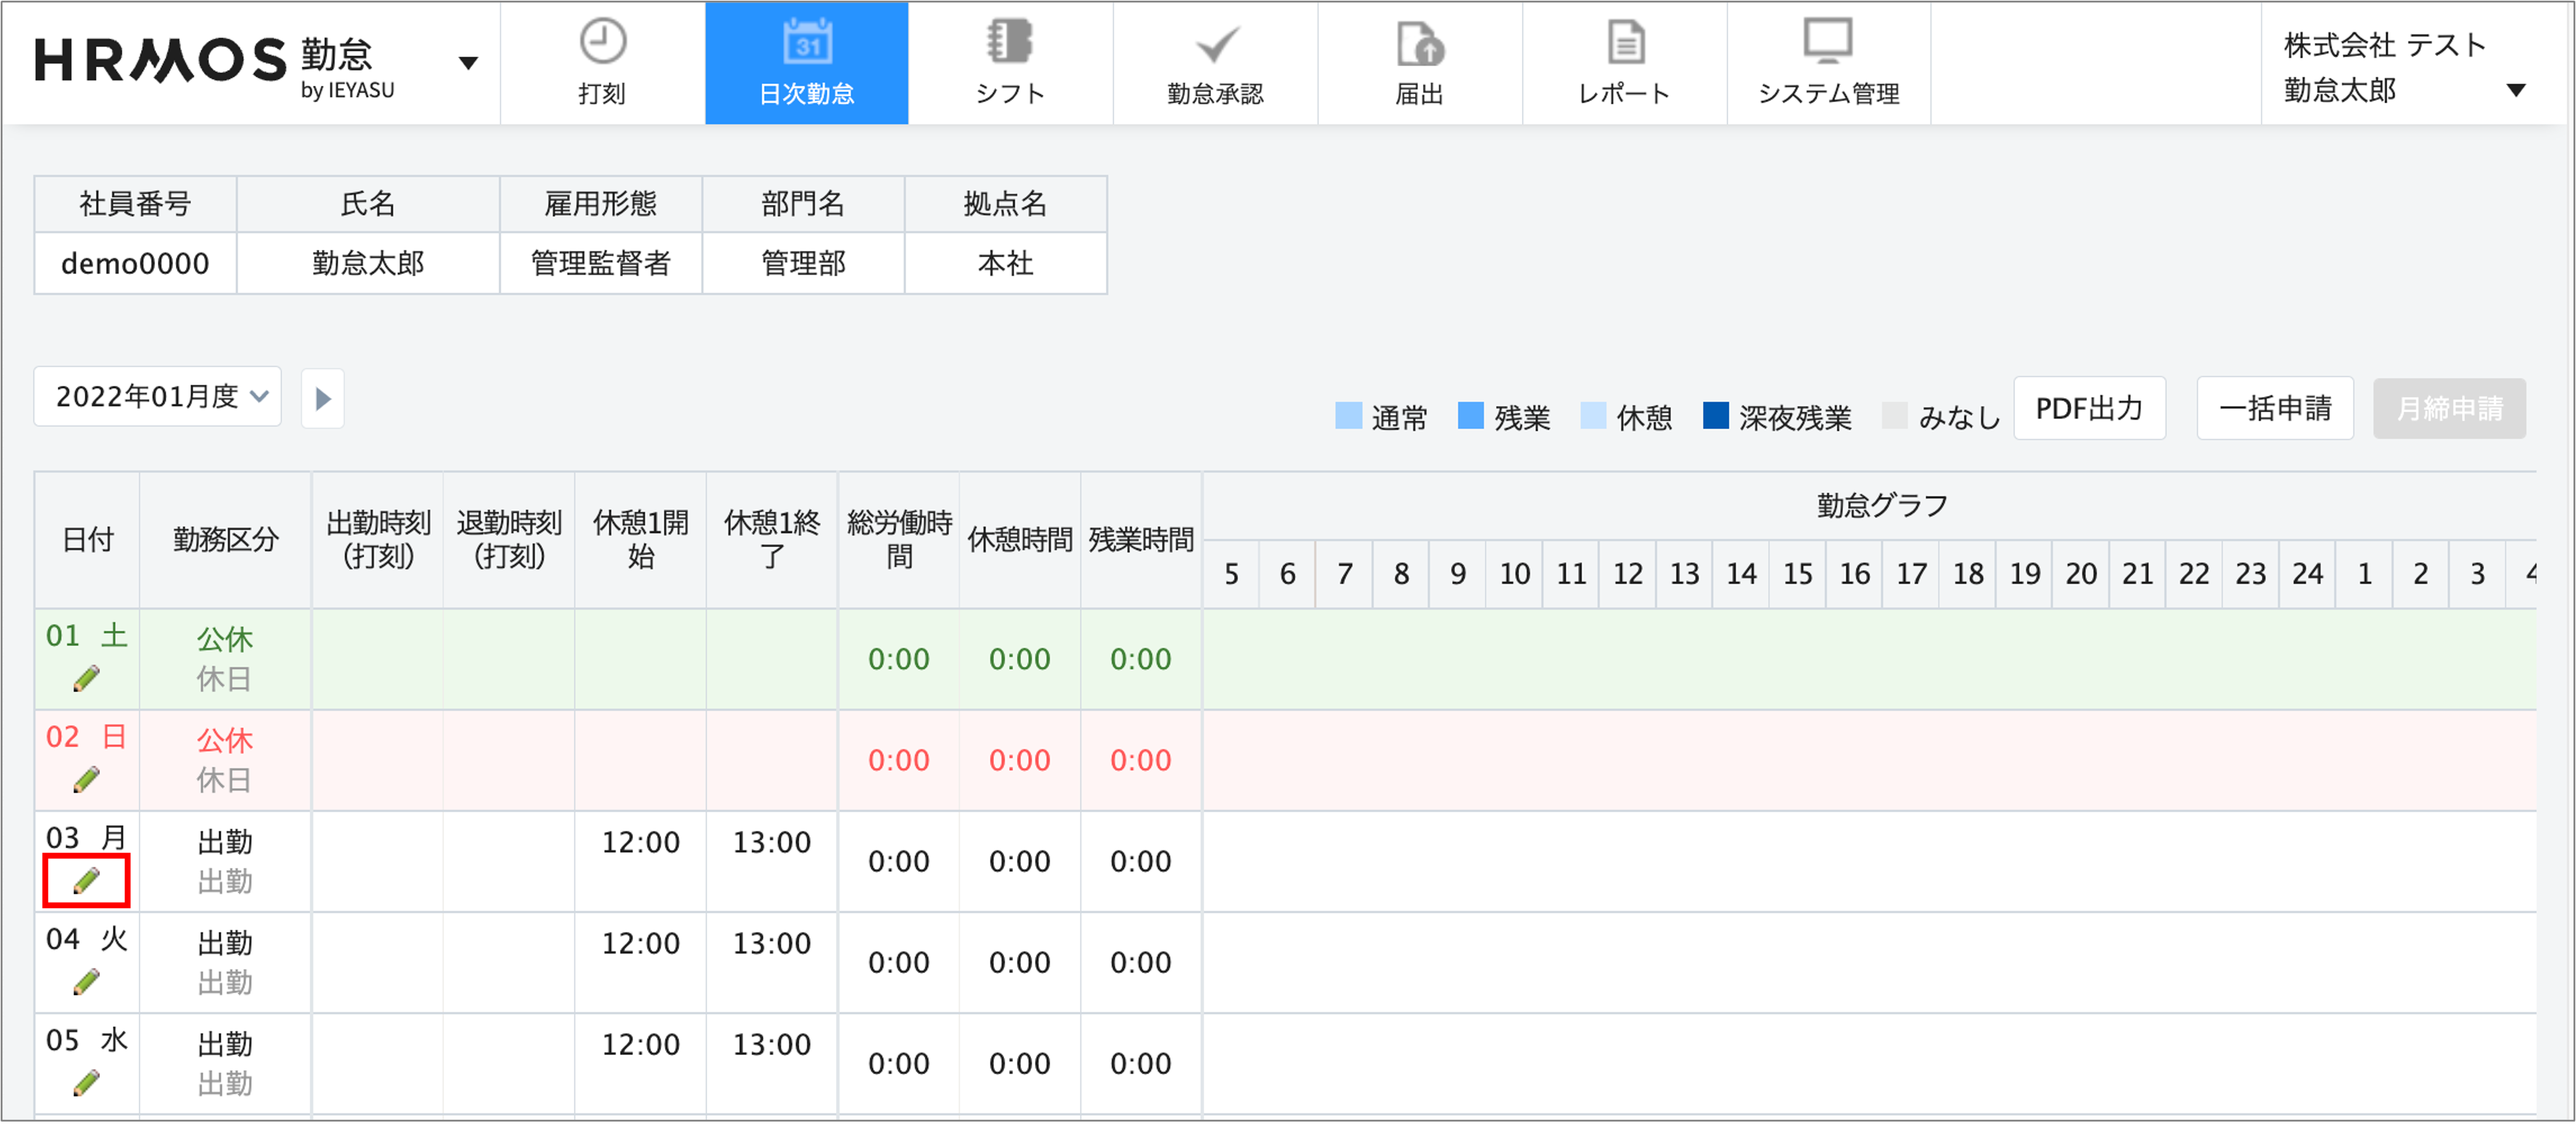Expand the 勤怠太郎 user account menu
This screenshot has width=2576, height=1124.
tap(2515, 90)
